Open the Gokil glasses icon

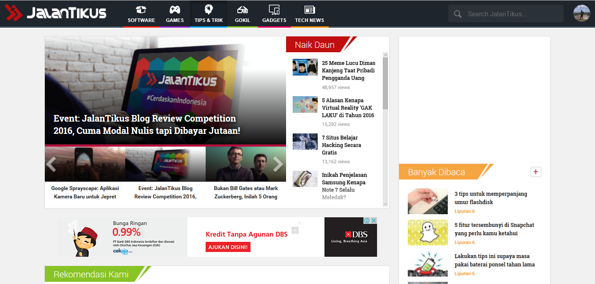[x=242, y=10]
